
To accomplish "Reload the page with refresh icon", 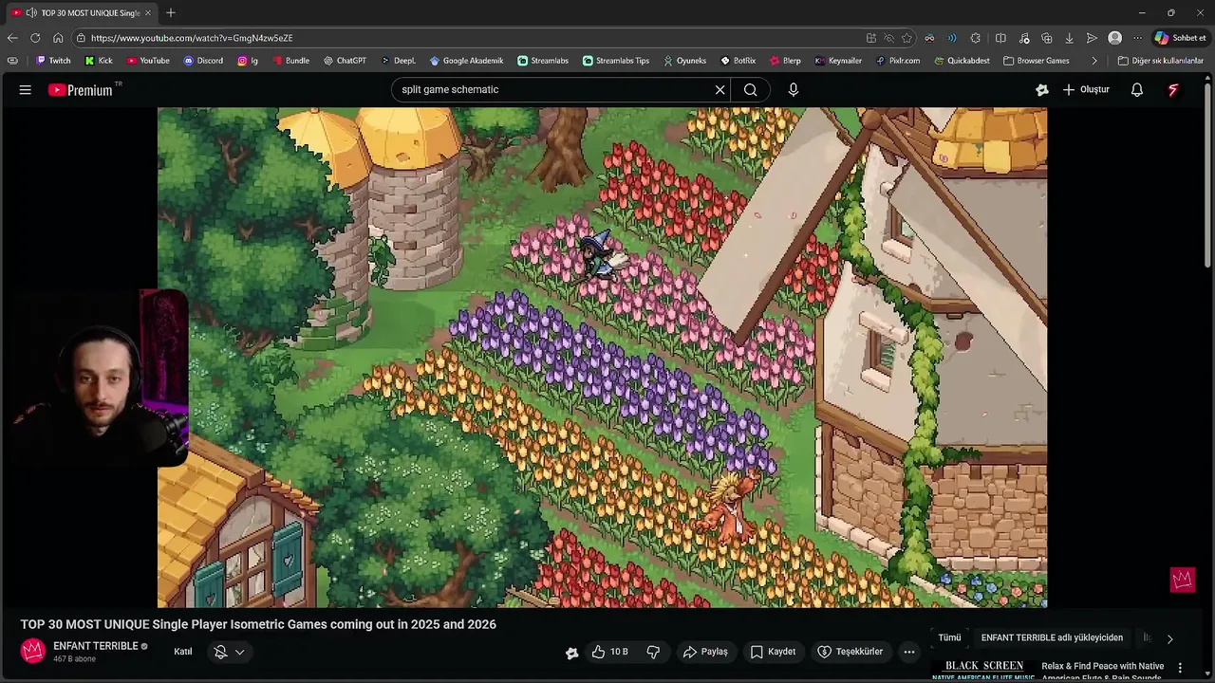I will click(x=35, y=38).
